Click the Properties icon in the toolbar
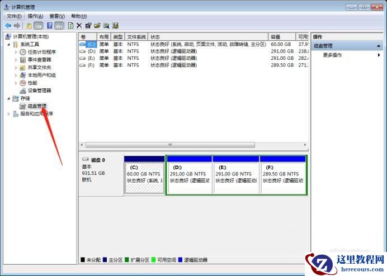Screen dimensions: 387x276 pyautogui.click(x=88, y=25)
